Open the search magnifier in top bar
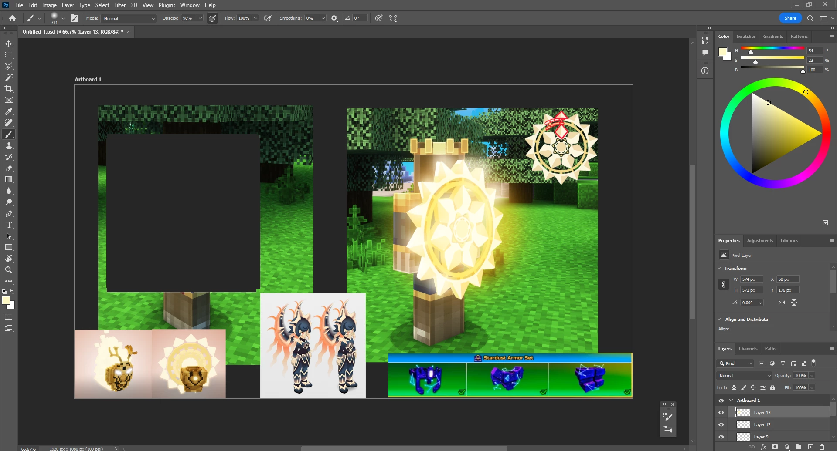 810,18
